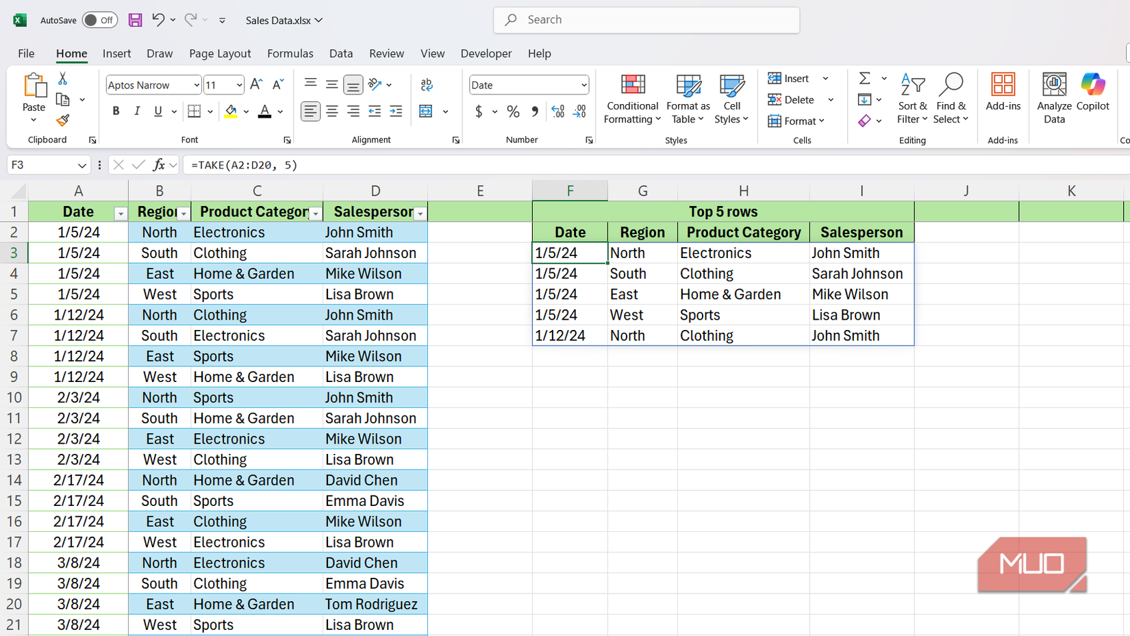Toggle Align Right for cell text

tap(353, 111)
